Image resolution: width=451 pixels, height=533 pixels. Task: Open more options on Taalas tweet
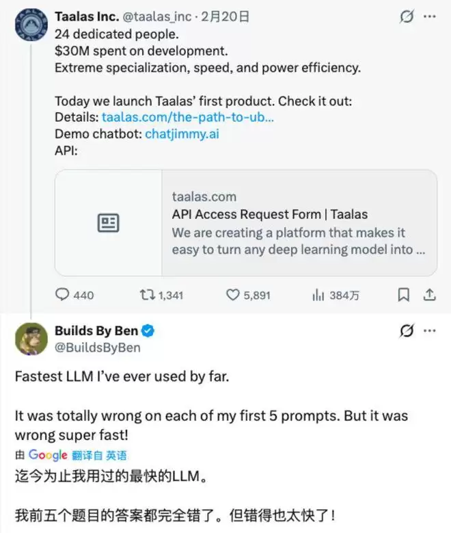429,16
